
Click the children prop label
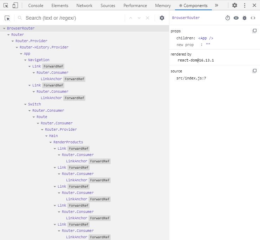click(186, 38)
